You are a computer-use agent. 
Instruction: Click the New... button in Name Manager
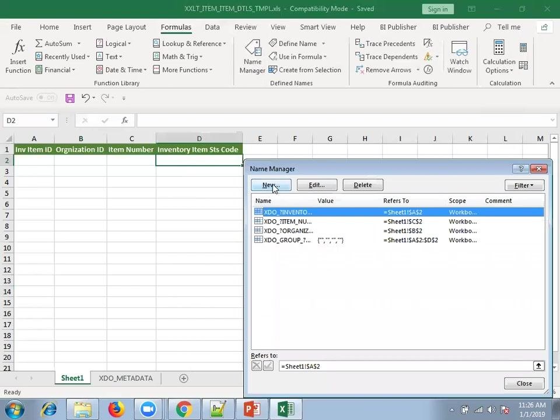[271, 185]
